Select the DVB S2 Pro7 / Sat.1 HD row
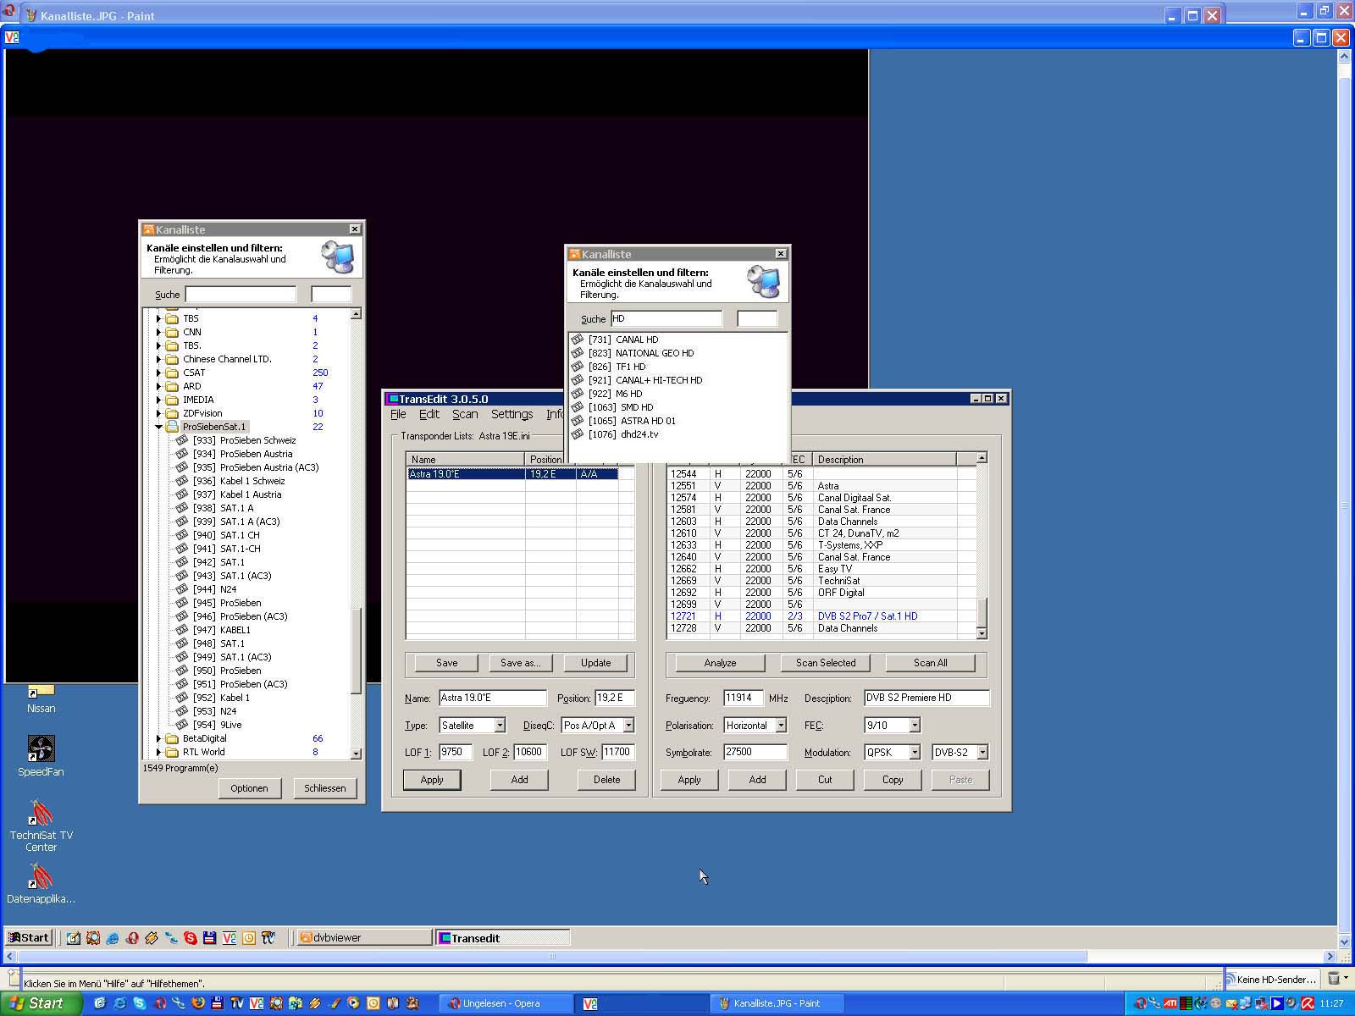 [x=821, y=616]
